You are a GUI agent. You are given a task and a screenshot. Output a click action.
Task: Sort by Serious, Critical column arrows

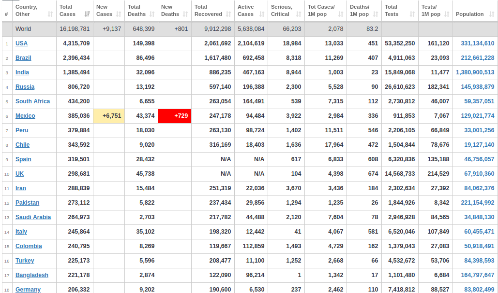pos(299,14)
